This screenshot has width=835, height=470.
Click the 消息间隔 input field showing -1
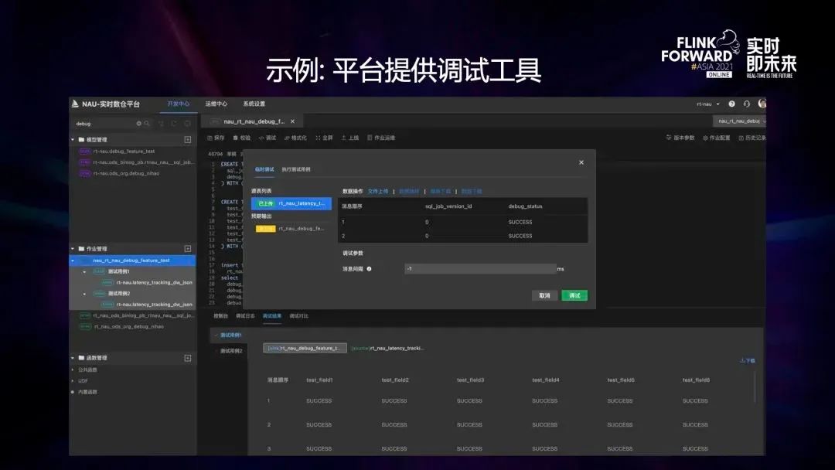click(x=479, y=270)
